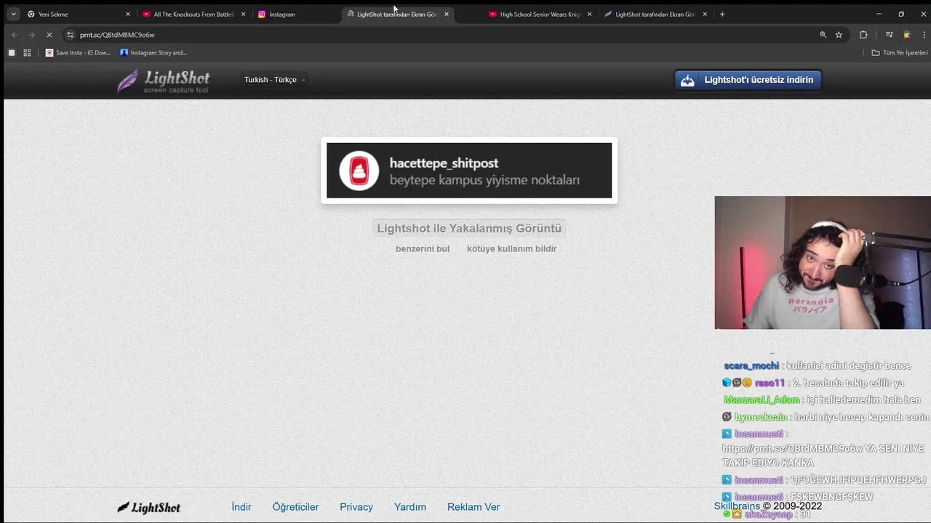Click kötüye kullanım bildir link
The image size is (931, 523).
point(511,248)
